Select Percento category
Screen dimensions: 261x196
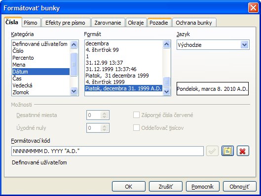[41, 58]
